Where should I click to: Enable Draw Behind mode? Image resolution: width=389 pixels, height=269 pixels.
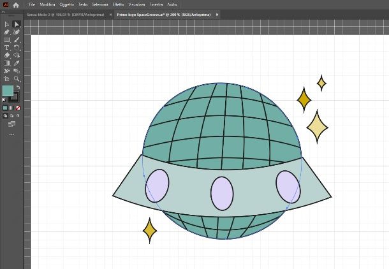click(x=11, y=116)
